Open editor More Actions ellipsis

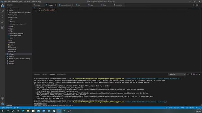[x=199, y=5]
